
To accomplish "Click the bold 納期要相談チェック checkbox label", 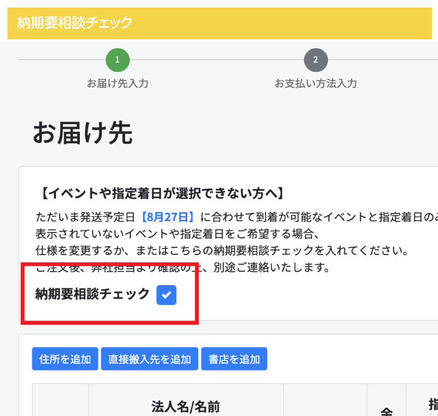I will coord(93,294).
